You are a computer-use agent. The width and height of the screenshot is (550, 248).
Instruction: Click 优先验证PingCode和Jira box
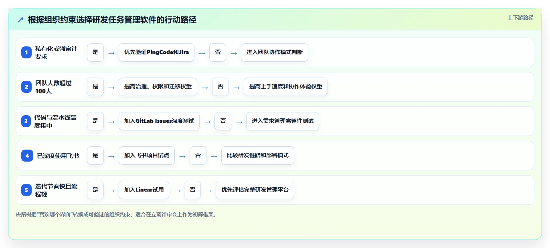pos(156,52)
